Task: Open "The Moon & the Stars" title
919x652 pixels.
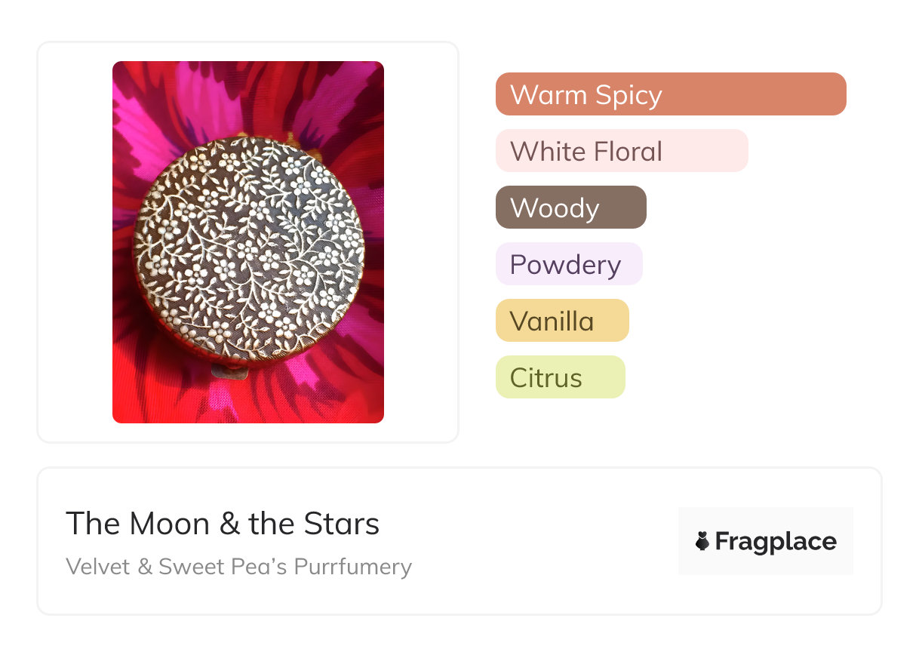Action: click(223, 524)
